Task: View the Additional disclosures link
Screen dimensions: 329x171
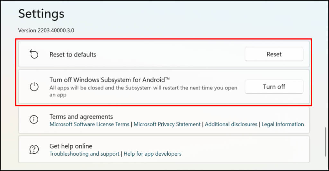Action: tap(231, 124)
